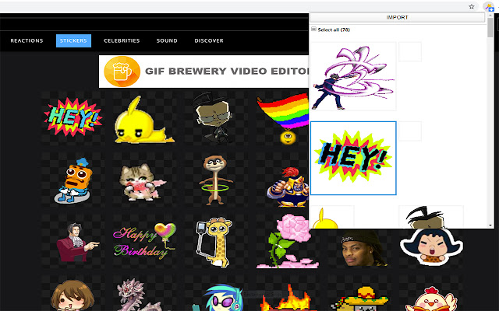Open the pink rose sticker
499x311 pixels.
click(x=288, y=241)
